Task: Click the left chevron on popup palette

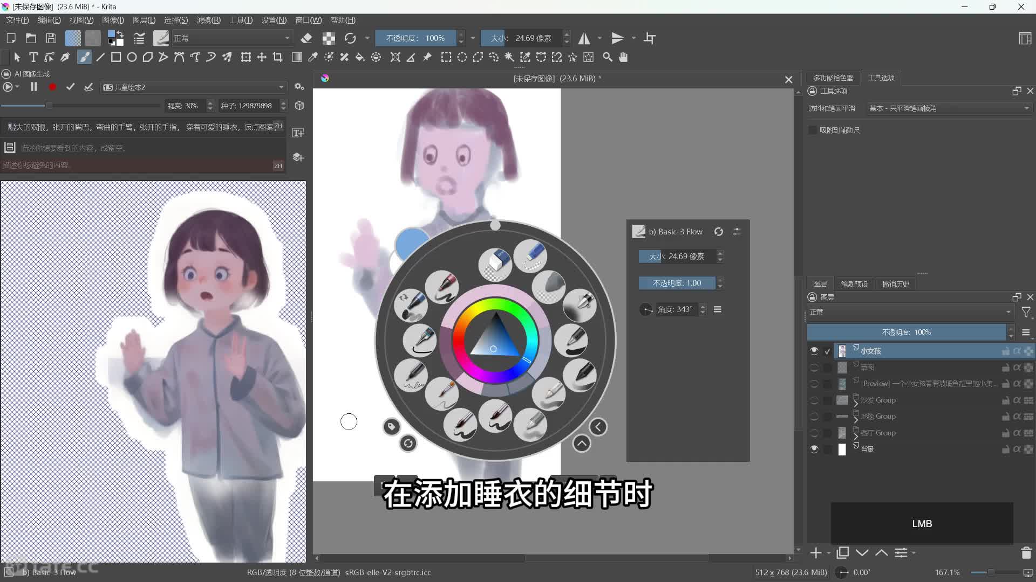Action: tap(598, 427)
